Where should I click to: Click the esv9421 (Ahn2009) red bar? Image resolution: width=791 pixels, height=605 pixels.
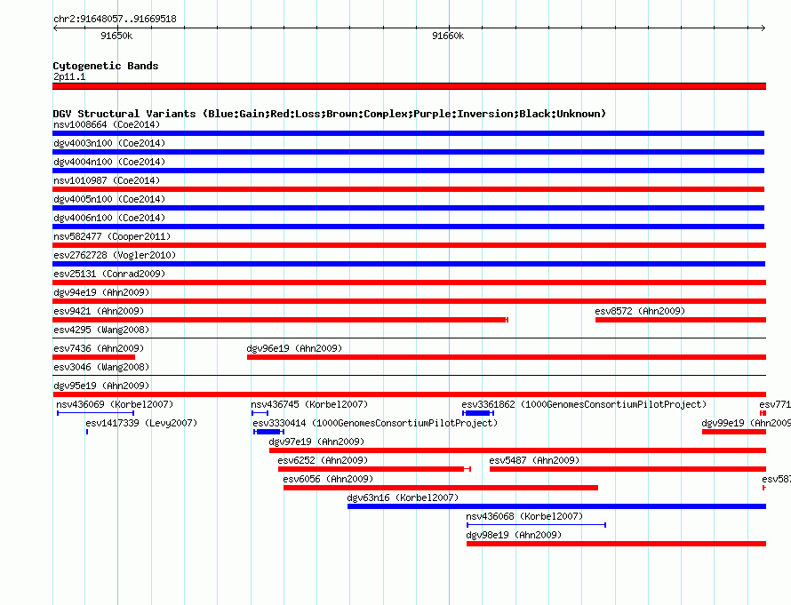tap(280, 320)
